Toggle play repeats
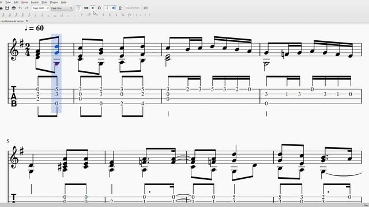The image size is (369, 207). click(x=107, y=8)
